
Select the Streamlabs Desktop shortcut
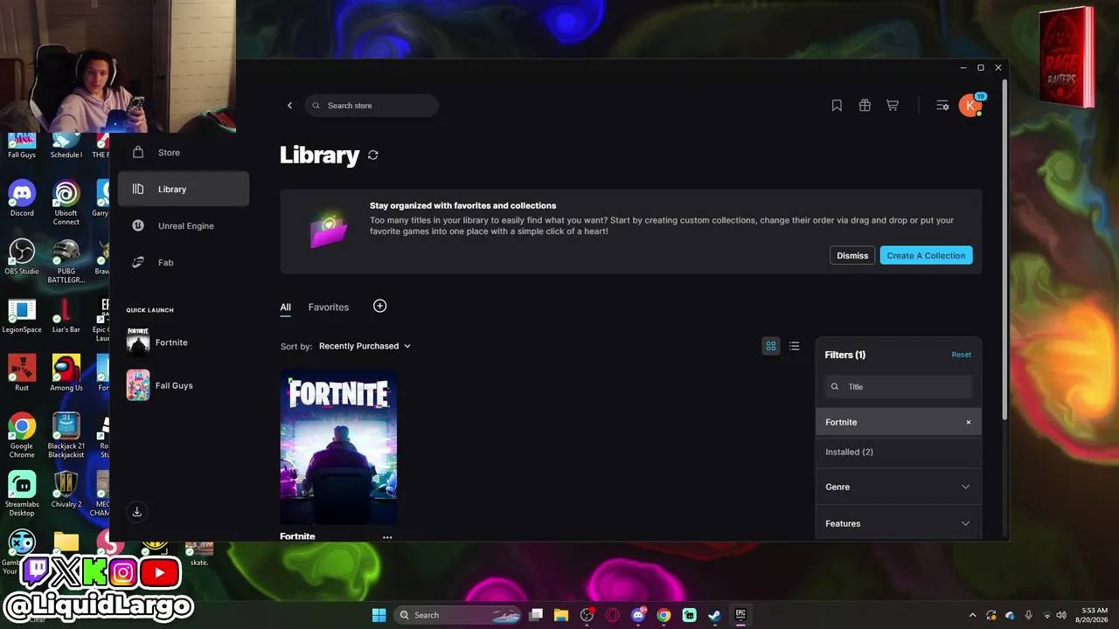22,494
